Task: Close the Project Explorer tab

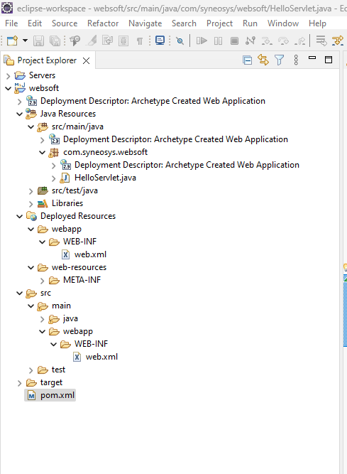Action: click(87, 61)
